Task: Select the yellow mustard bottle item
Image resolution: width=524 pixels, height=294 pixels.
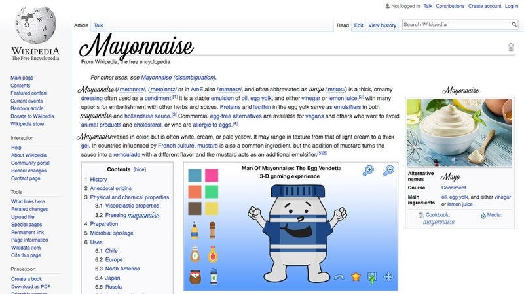Action: (195, 231)
